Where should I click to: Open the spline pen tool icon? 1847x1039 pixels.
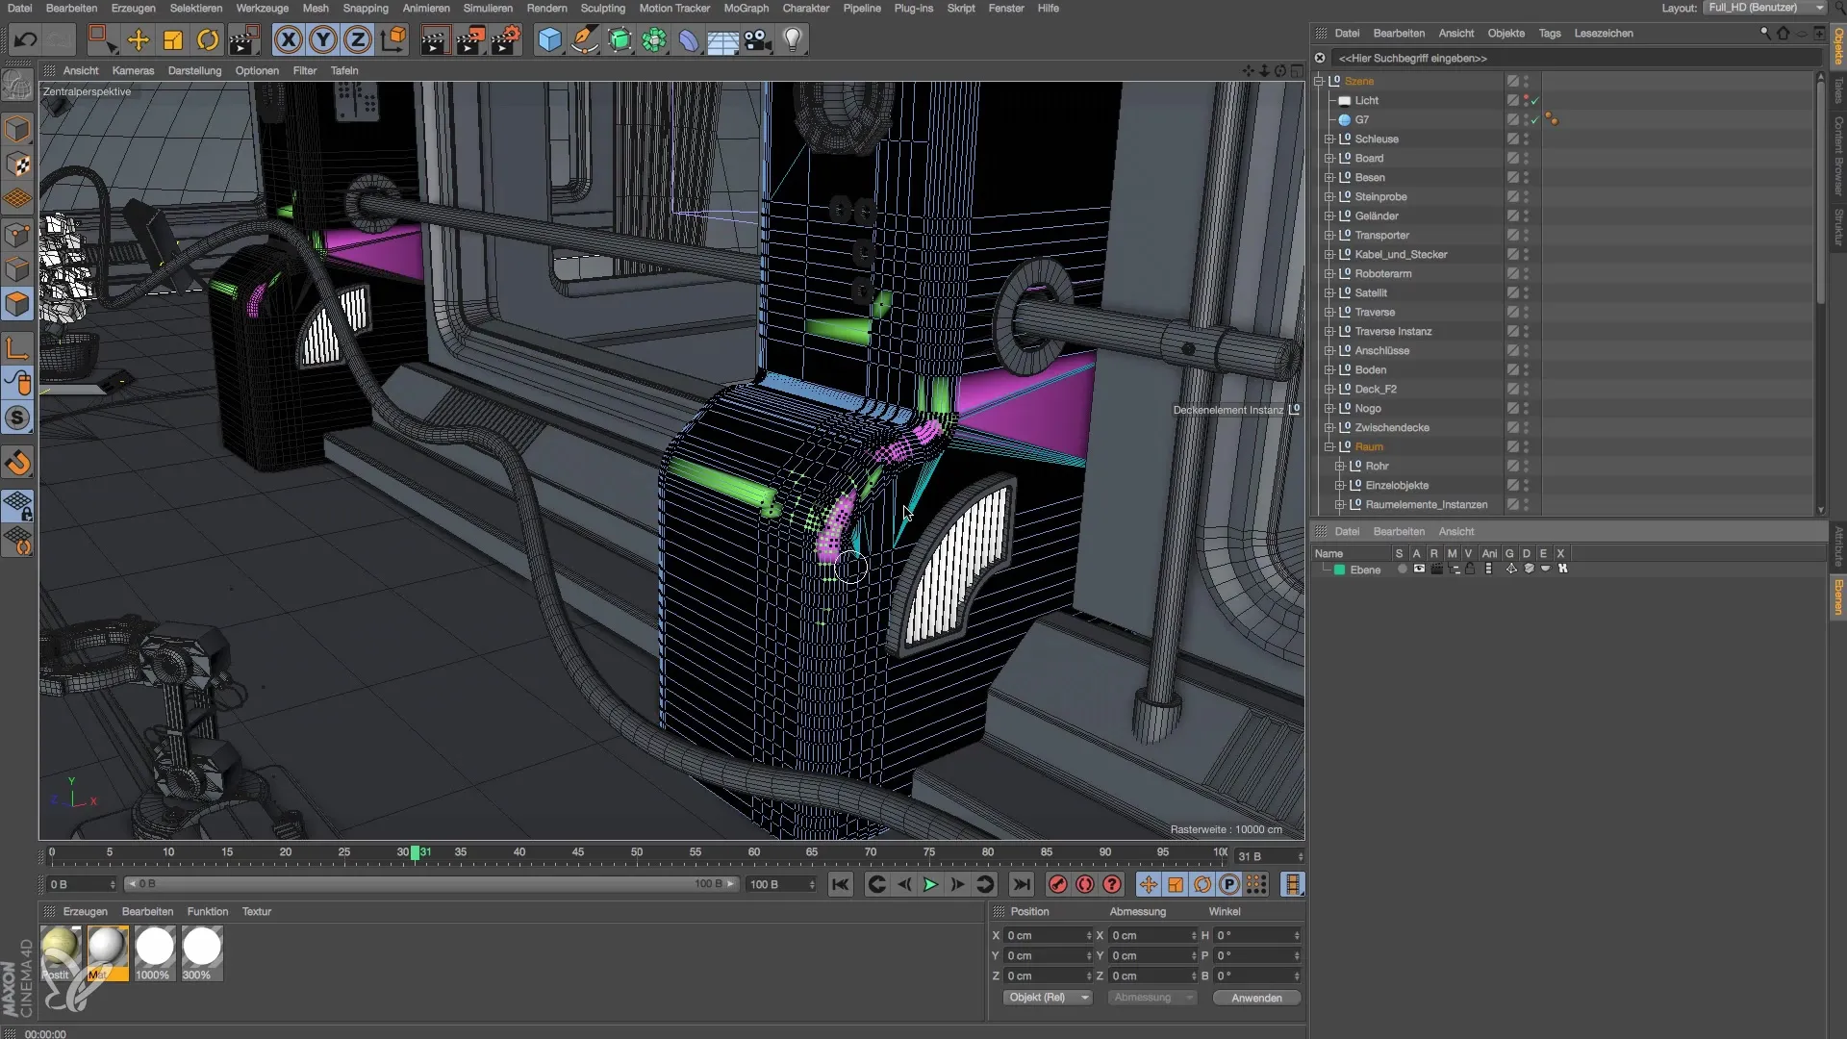tap(584, 39)
